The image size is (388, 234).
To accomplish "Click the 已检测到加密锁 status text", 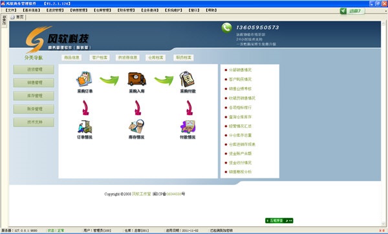I will click(x=221, y=231).
